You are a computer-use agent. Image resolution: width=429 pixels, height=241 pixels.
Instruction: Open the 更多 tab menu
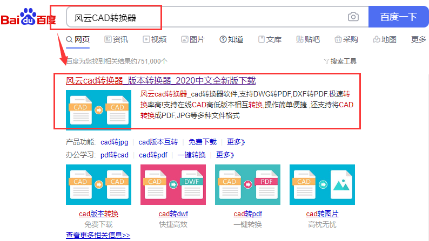click(x=419, y=39)
